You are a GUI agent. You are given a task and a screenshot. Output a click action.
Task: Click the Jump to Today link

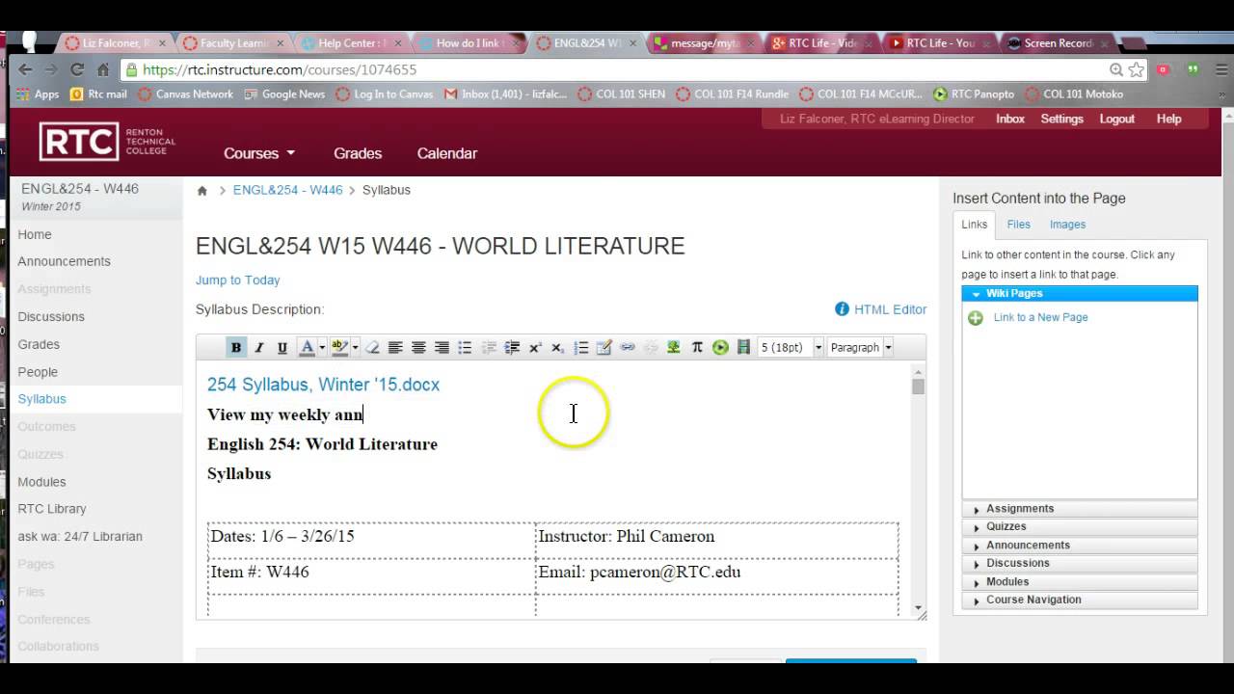[237, 280]
